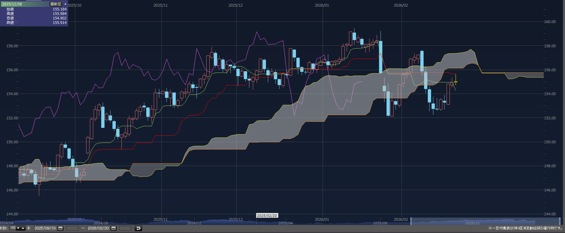The width and height of the screenshot is (565, 233).
Task: Click the grip handle atop the info panel
Action: [x=34, y=1]
